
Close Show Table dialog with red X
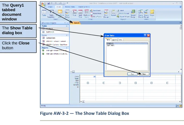[148, 35]
